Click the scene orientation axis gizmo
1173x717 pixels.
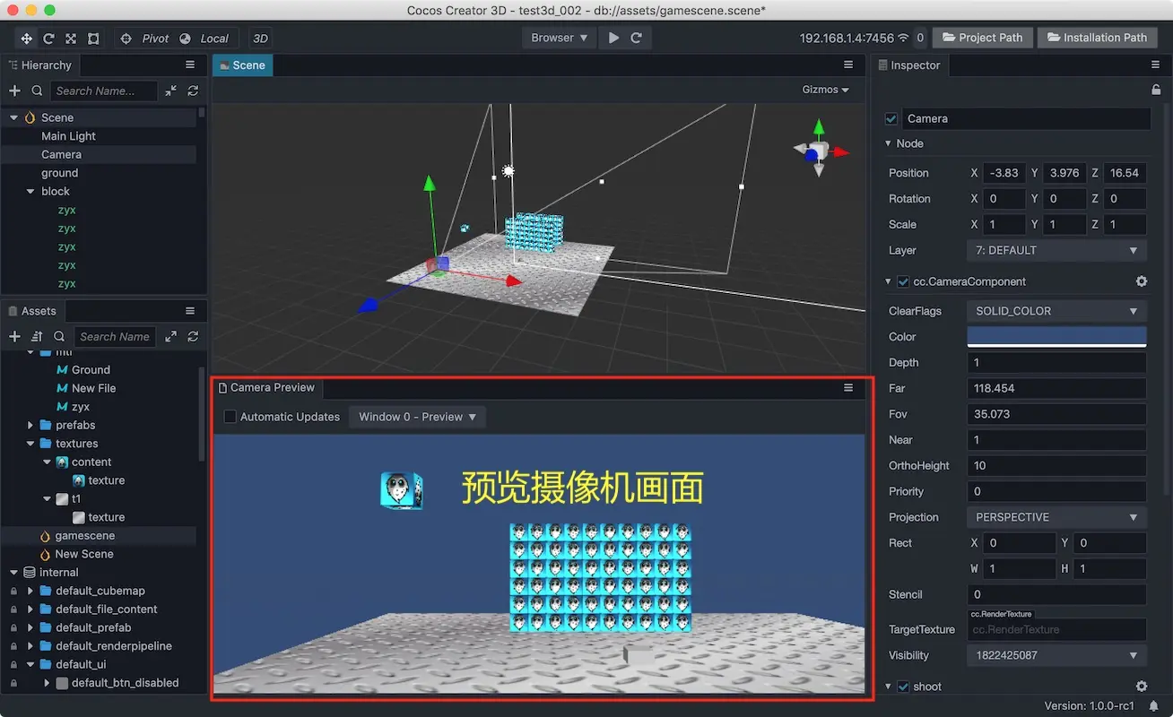[x=818, y=151]
